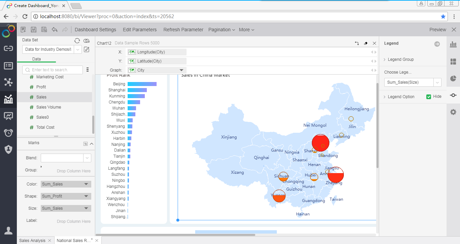Viewport: 460px width, 244px height.
Task: Click the Save icon in toolbar
Action: pyautogui.click(x=34, y=30)
